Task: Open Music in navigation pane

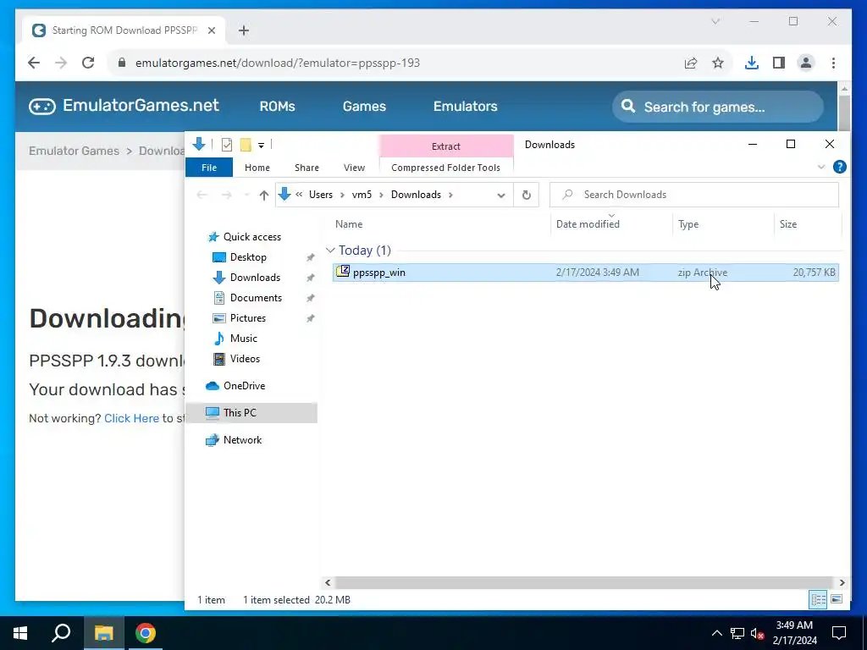Action: (x=243, y=339)
